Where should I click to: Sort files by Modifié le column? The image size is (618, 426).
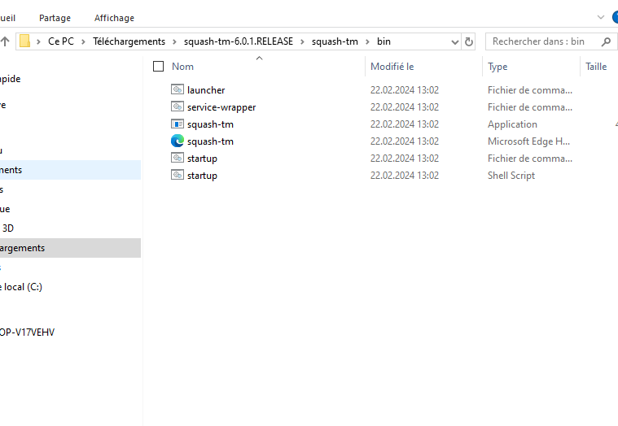pyautogui.click(x=392, y=67)
